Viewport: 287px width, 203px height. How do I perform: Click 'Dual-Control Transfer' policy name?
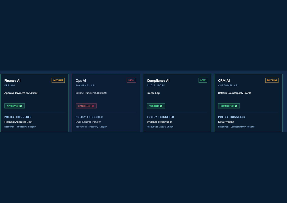pyautogui.click(x=88, y=122)
